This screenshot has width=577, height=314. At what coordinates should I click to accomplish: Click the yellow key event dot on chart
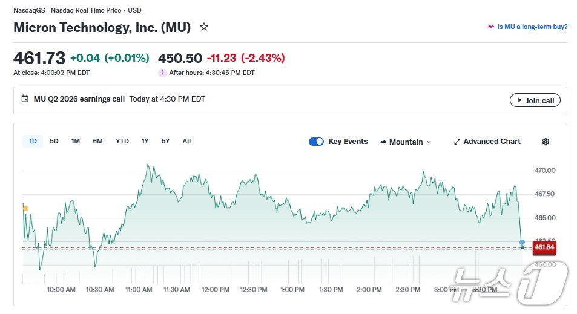point(25,208)
